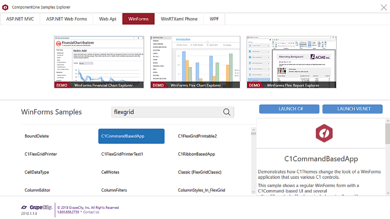Open WinForms Flex Chart Explorer demo

coord(195,62)
